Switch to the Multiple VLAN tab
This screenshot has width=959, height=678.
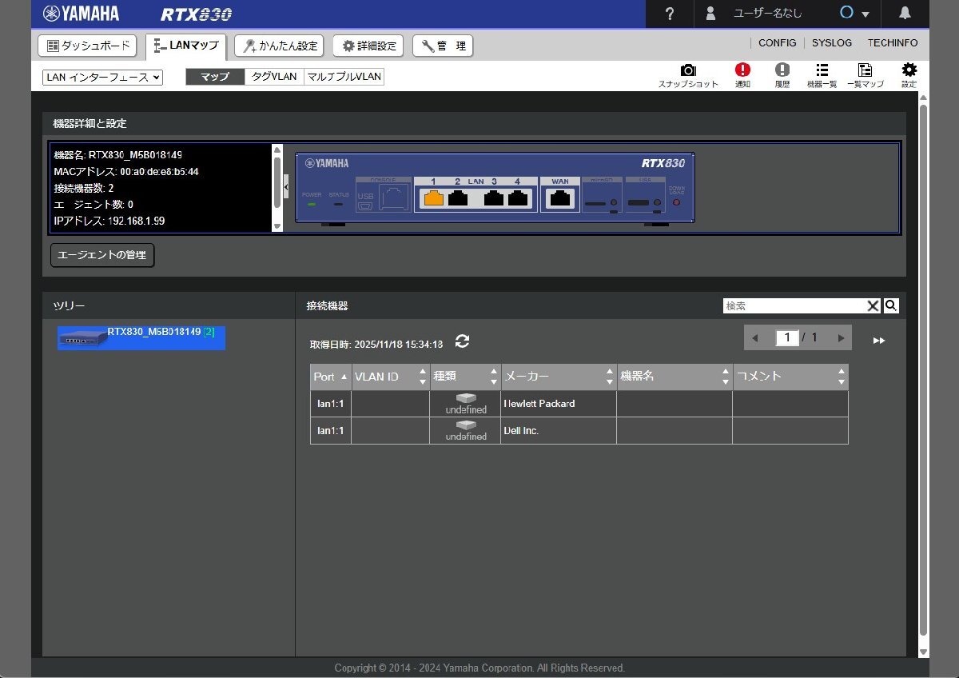pos(344,77)
